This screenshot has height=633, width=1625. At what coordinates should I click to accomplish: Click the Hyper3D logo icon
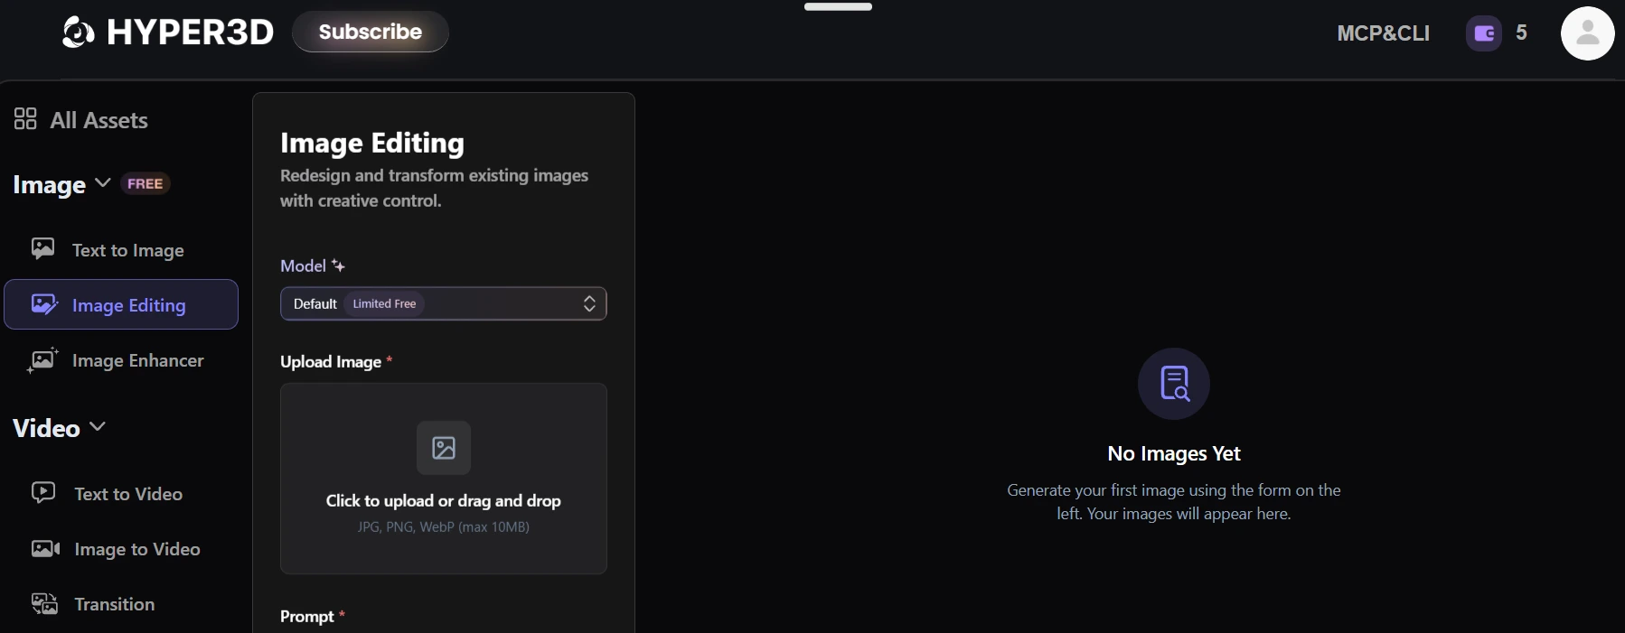(78, 33)
